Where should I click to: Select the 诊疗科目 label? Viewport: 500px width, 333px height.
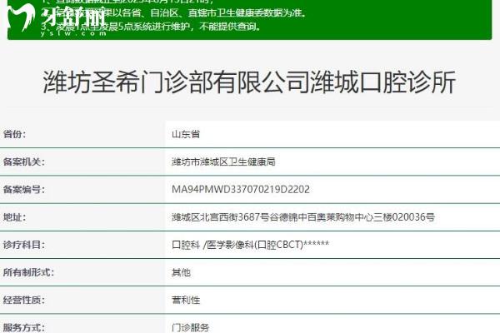coord(23,245)
